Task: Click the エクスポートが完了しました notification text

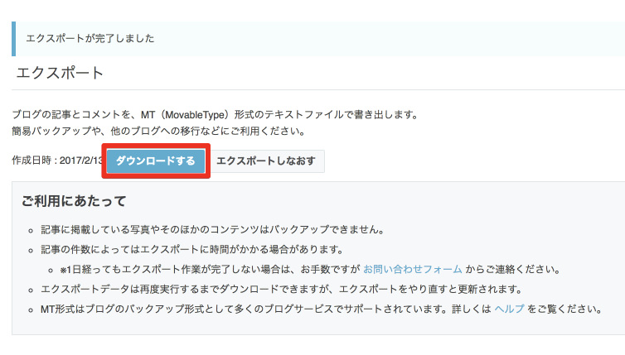Action: tap(90, 39)
